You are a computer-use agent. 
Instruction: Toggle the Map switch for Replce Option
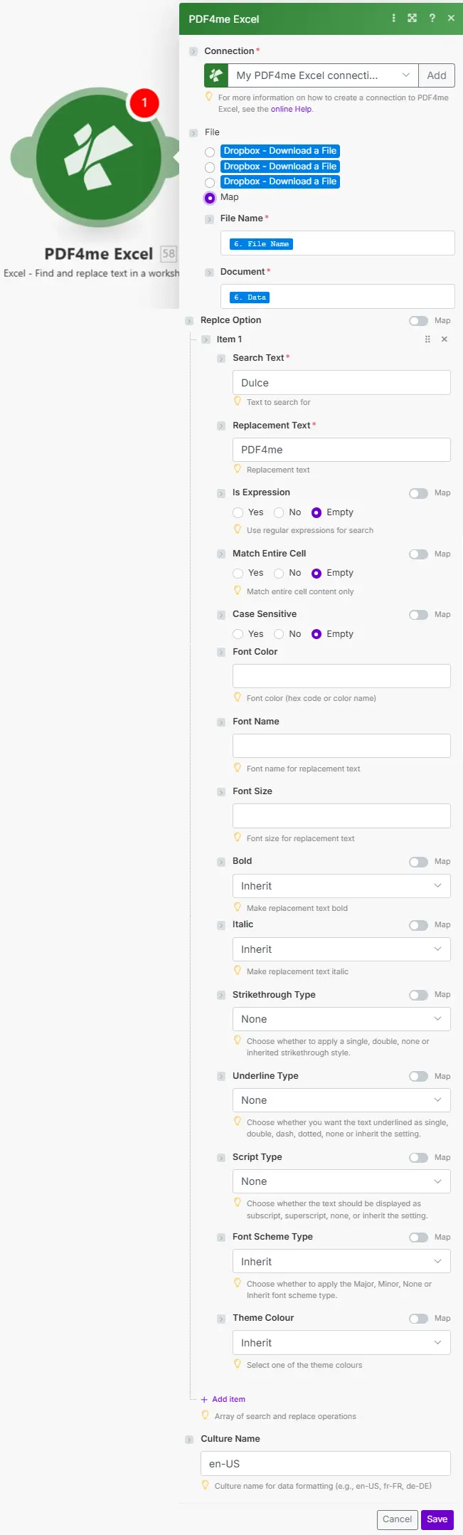[x=419, y=321]
